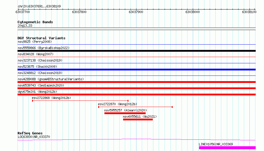
Task: Open the DGV Structural Variants track title
Action: 42,38
